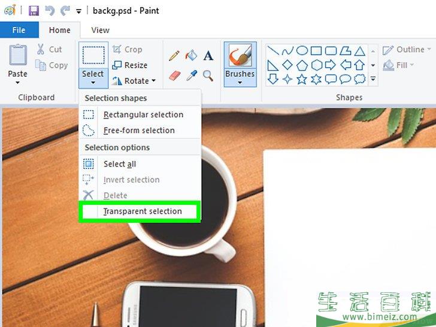
Task: Expand the full Shapes gallery
Action: (x=373, y=79)
